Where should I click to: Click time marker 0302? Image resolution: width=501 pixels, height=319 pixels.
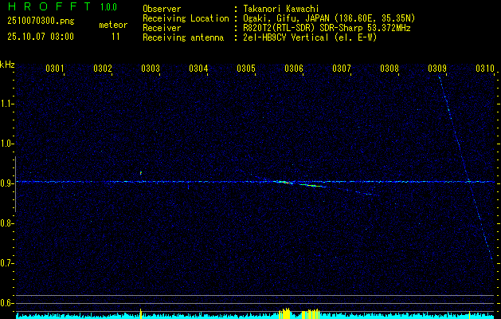tap(103, 68)
